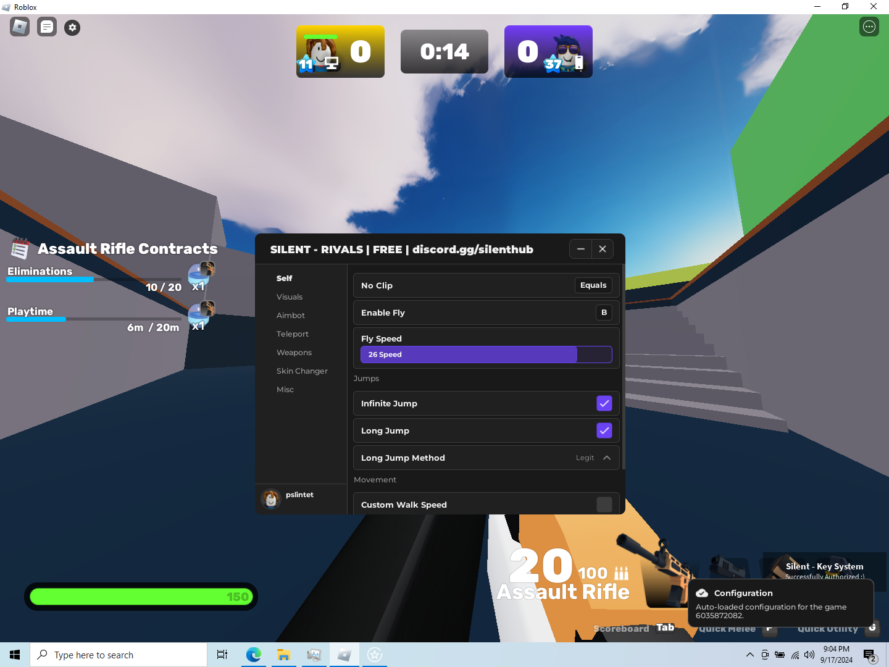Open the Visuals tab
The width and height of the screenshot is (889, 667).
(290, 297)
